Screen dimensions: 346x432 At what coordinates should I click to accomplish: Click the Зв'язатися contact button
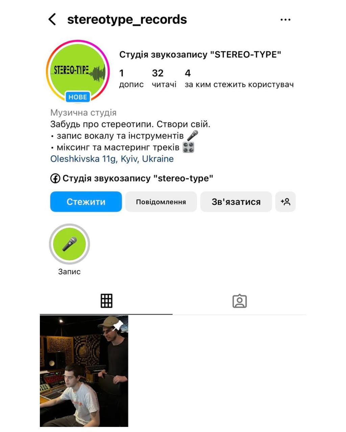[x=236, y=202]
